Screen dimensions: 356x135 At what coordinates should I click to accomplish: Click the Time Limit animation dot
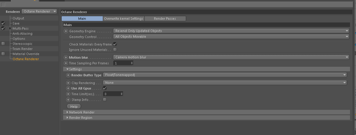click(68, 94)
